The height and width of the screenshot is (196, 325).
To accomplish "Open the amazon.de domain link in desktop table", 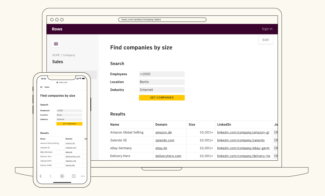I will (x=163, y=132).
